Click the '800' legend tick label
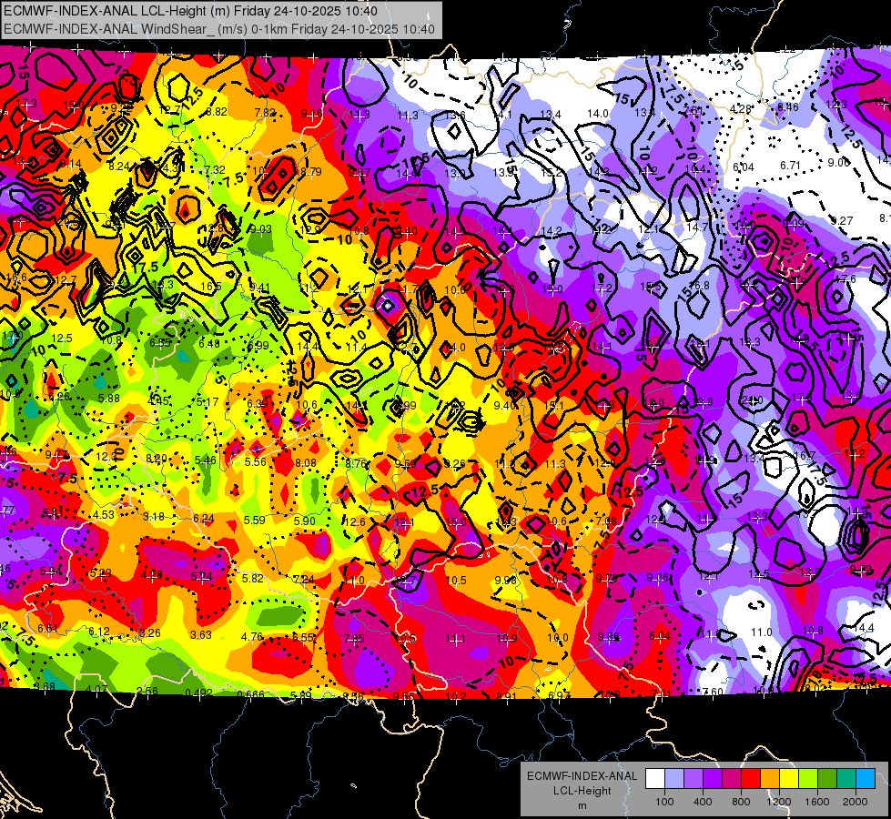The width and height of the screenshot is (891, 819). (x=741, y=802)
